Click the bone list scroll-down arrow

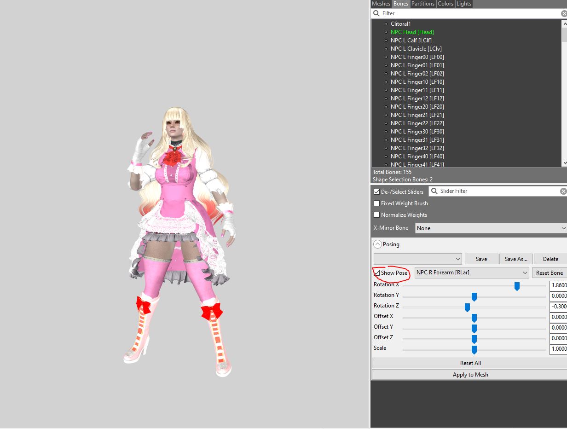tap(564, 163)
